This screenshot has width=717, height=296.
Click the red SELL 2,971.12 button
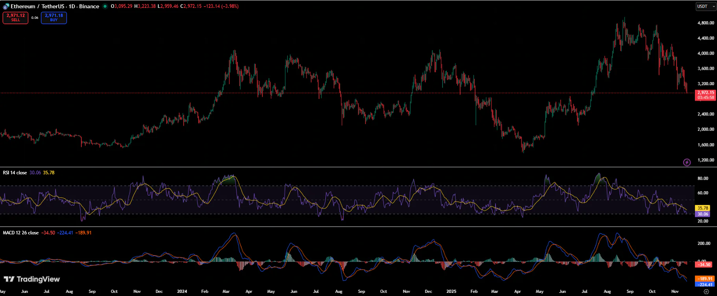point(15,18)
